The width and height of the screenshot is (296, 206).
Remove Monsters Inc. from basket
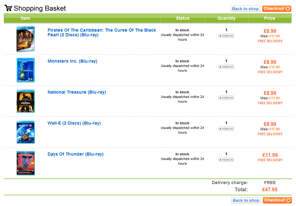[x=226, y=67]
